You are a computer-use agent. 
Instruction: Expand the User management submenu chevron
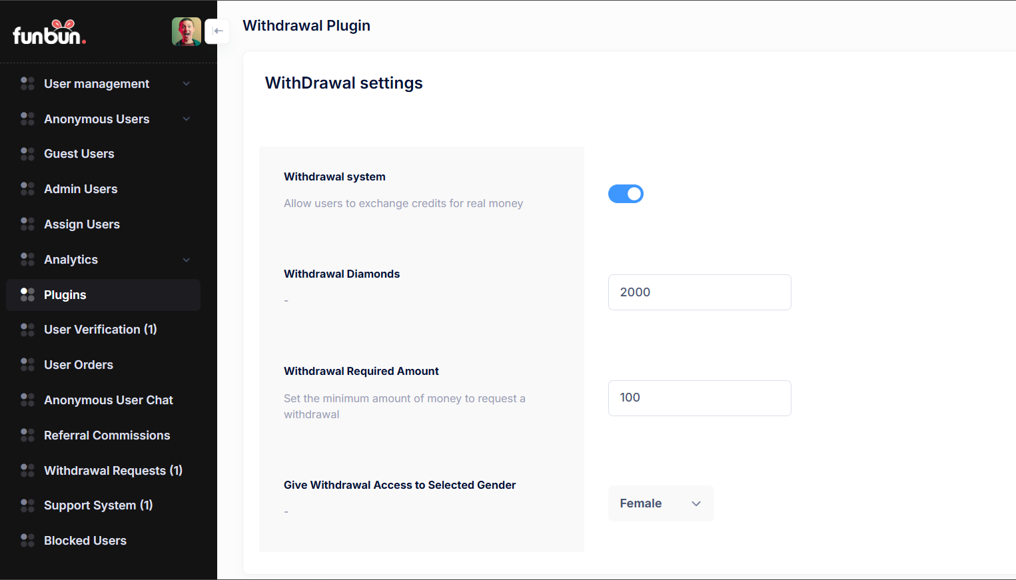187,84
